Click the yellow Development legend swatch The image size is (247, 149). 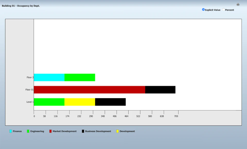click(117, 131)
